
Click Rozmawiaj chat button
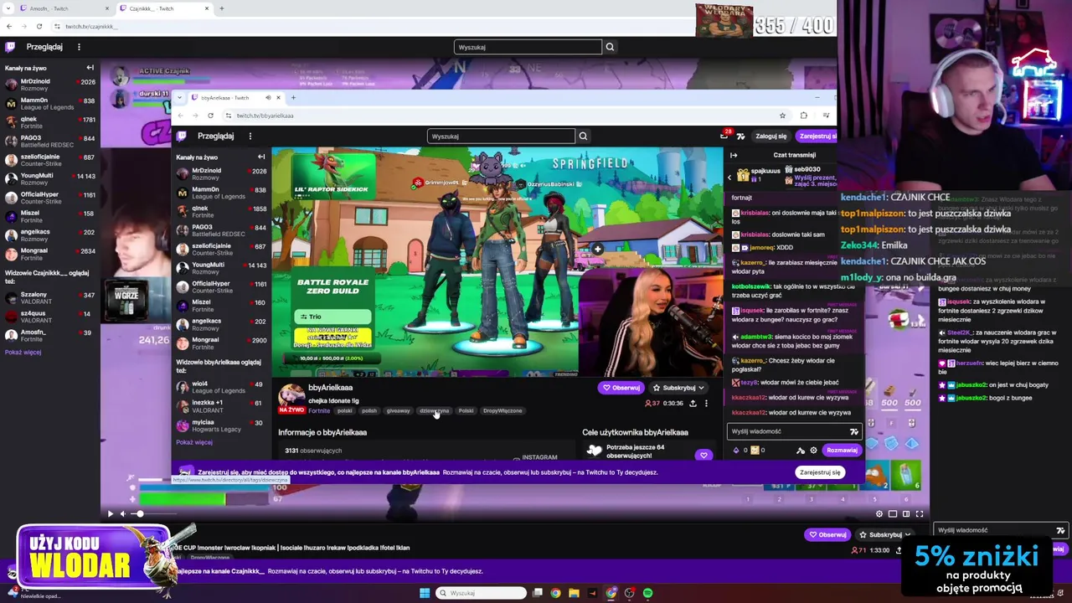841,450
